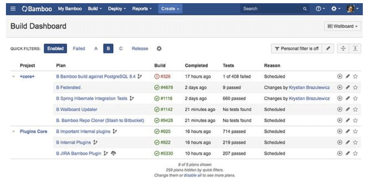Collapse the Plugins Core project group

[13, 132]
